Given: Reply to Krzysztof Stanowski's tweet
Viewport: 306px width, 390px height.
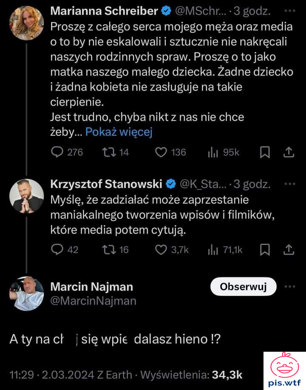Looking at the screenshot, I should coord(57,250).
